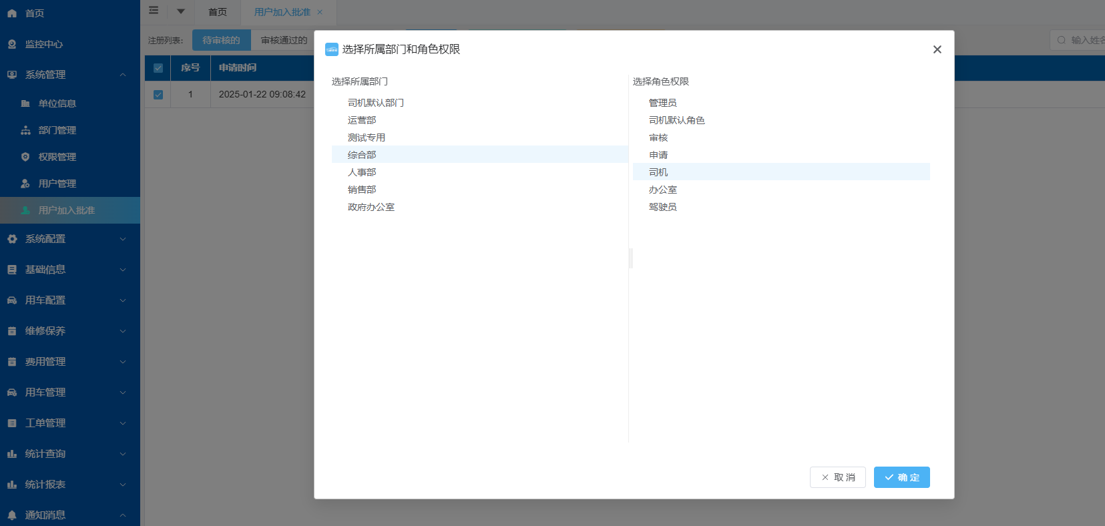
Task: Switch to the 首页 tab
Action: pos(218,12)
